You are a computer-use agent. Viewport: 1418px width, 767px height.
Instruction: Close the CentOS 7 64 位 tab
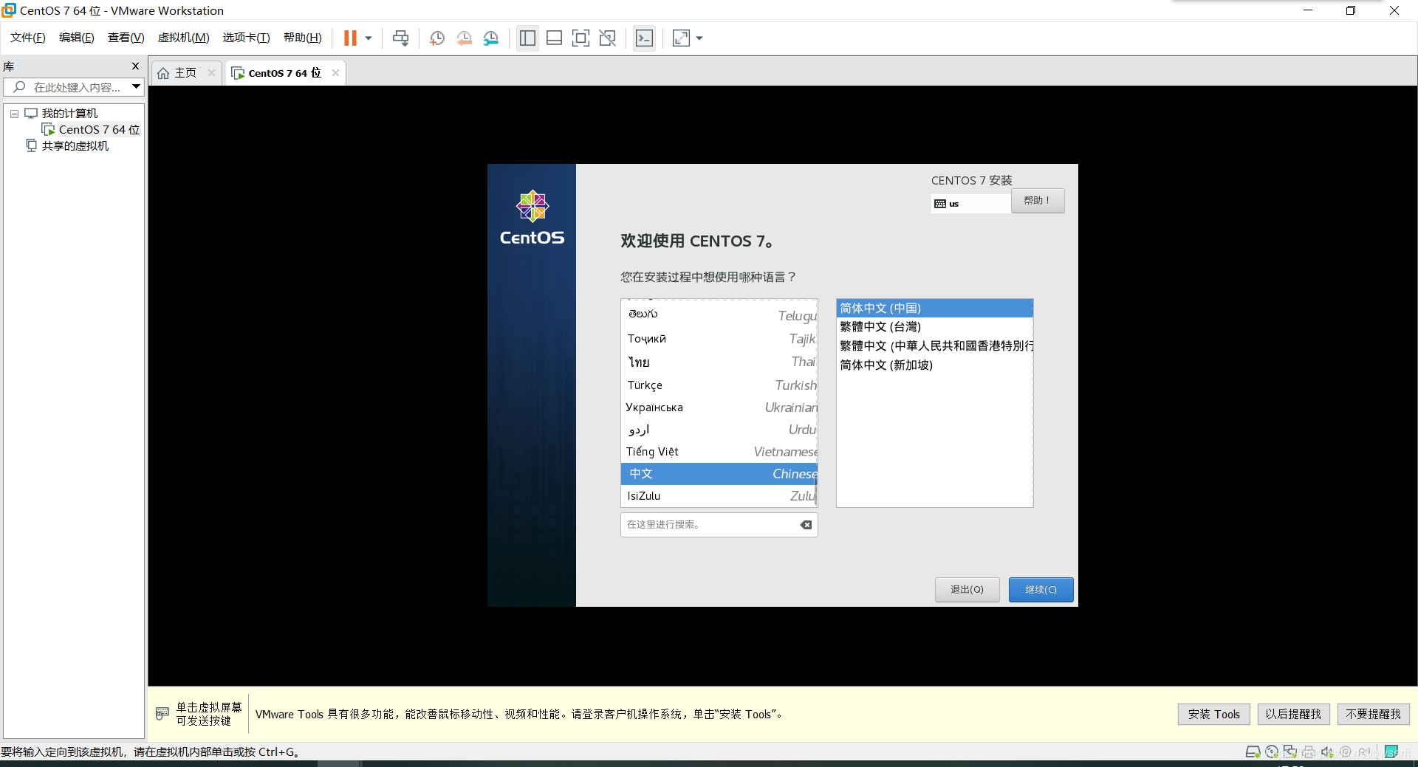[336, 72]
